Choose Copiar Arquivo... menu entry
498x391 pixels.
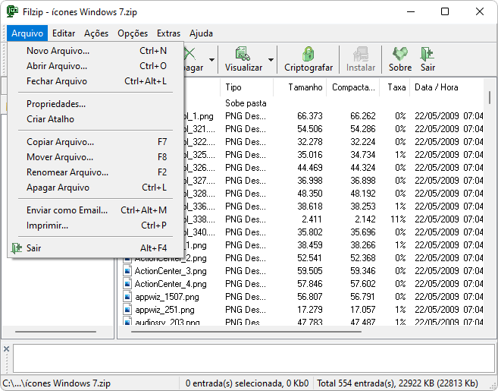pos(96,142)
